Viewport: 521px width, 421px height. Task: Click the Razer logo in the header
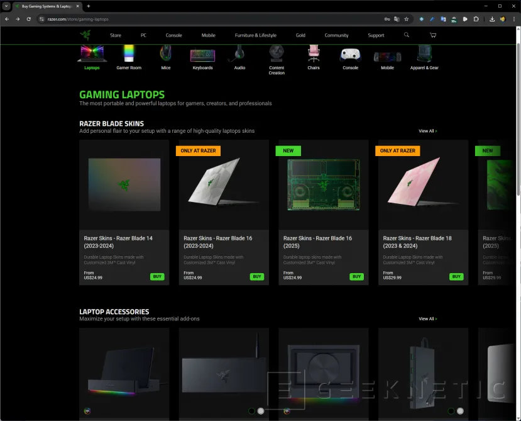click(85, 35)
